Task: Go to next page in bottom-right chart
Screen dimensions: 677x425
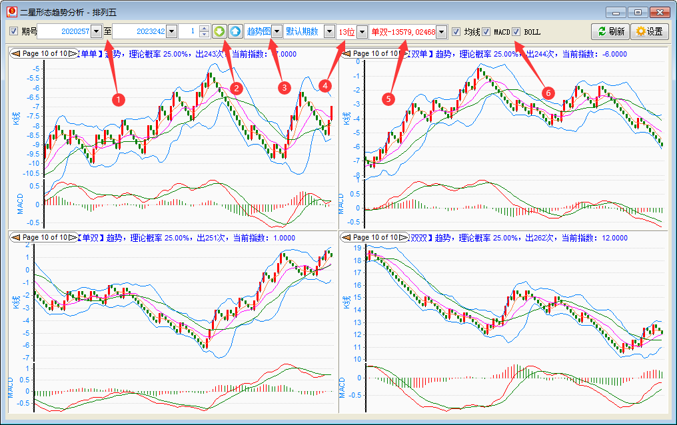Action: (x=403, y=237)
